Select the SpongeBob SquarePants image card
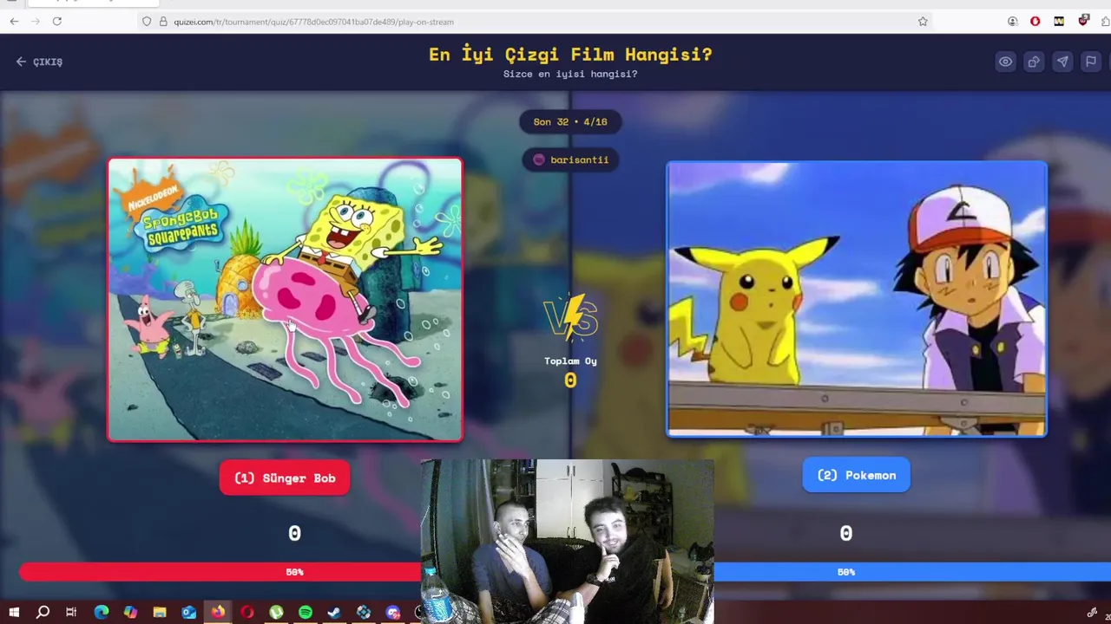1111x624 pixels. [285, 299]
